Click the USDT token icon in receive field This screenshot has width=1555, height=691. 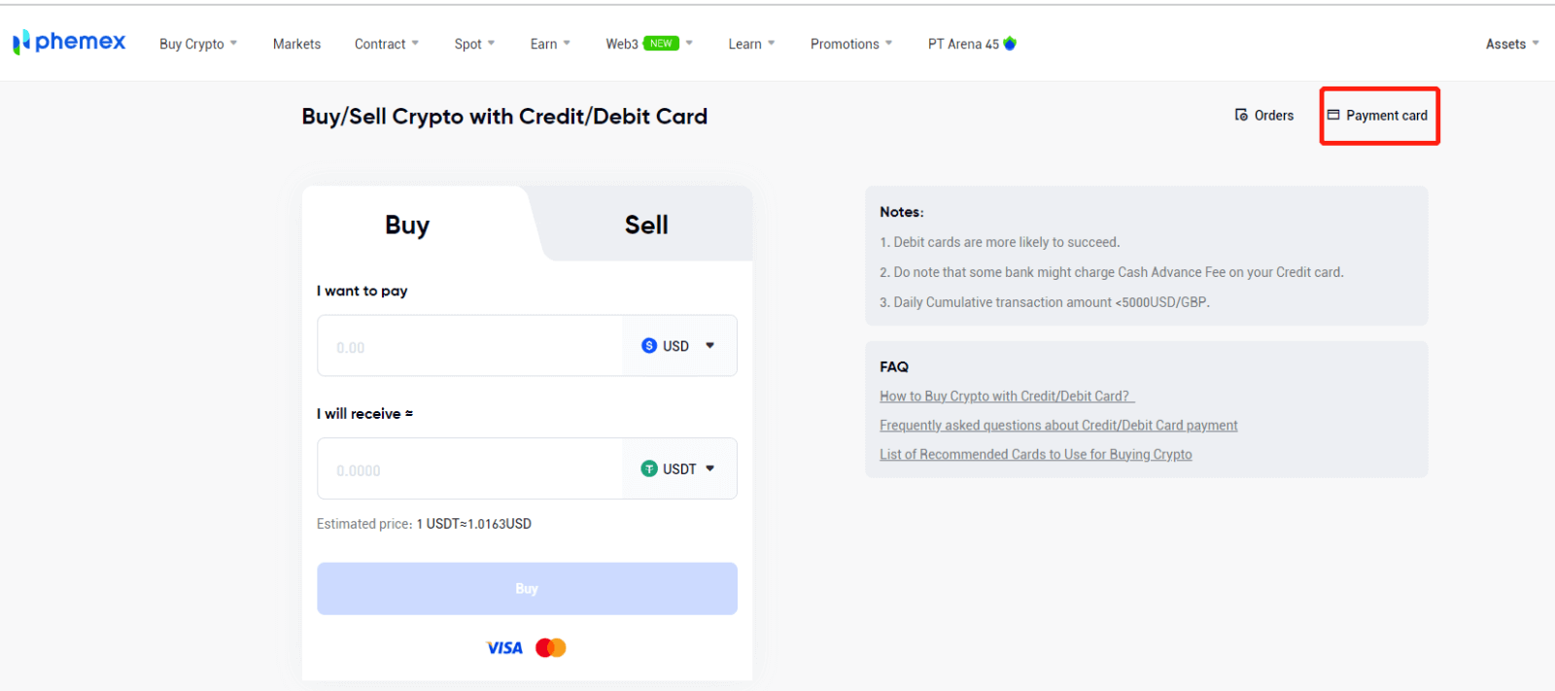pos(649,467)
